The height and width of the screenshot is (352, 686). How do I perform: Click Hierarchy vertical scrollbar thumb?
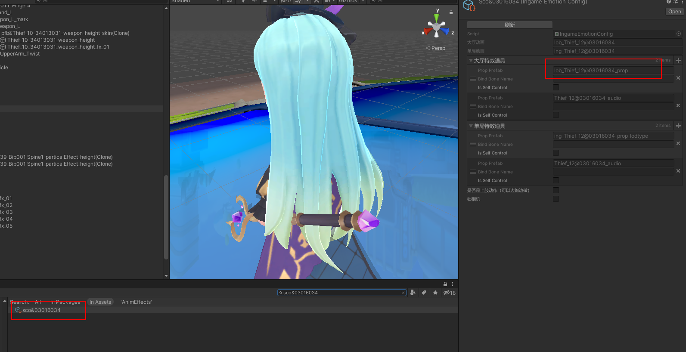pyautogui.click(x=166, y=217)
